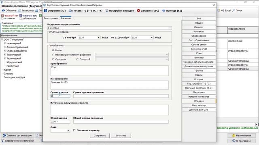The image size is (259, 145).
Task: Click the На основании text area
Action: (x=110, y=85)
